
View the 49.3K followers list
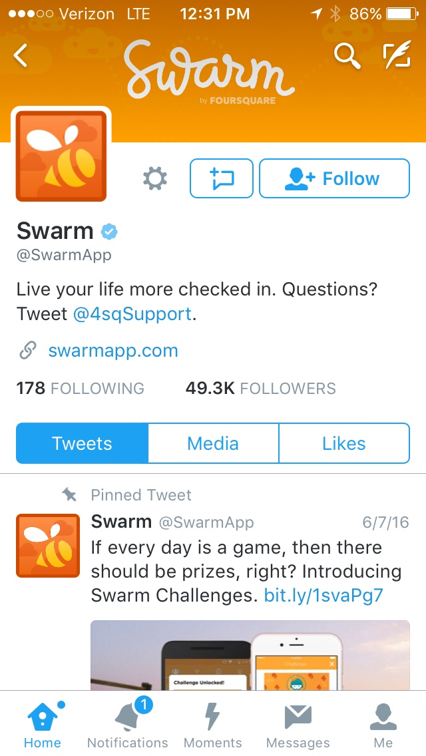(260, 388)
